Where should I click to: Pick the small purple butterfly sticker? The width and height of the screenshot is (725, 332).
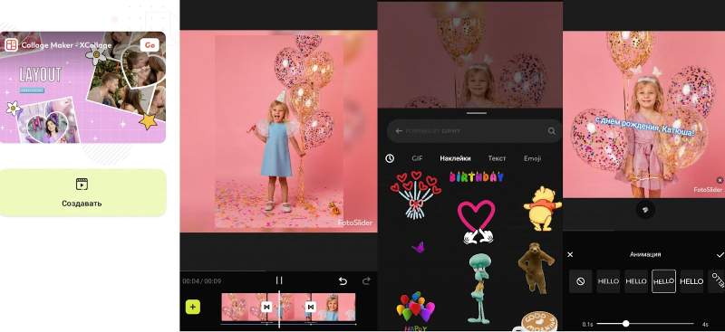click(x=418, y=248)
